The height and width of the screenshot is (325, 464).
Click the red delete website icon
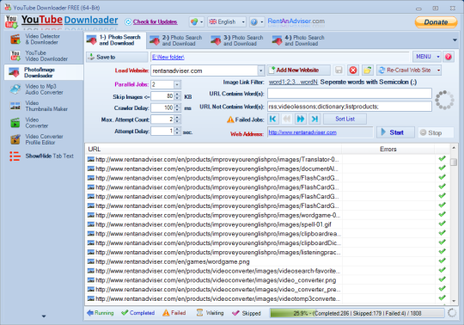click(x=353, y=71)
